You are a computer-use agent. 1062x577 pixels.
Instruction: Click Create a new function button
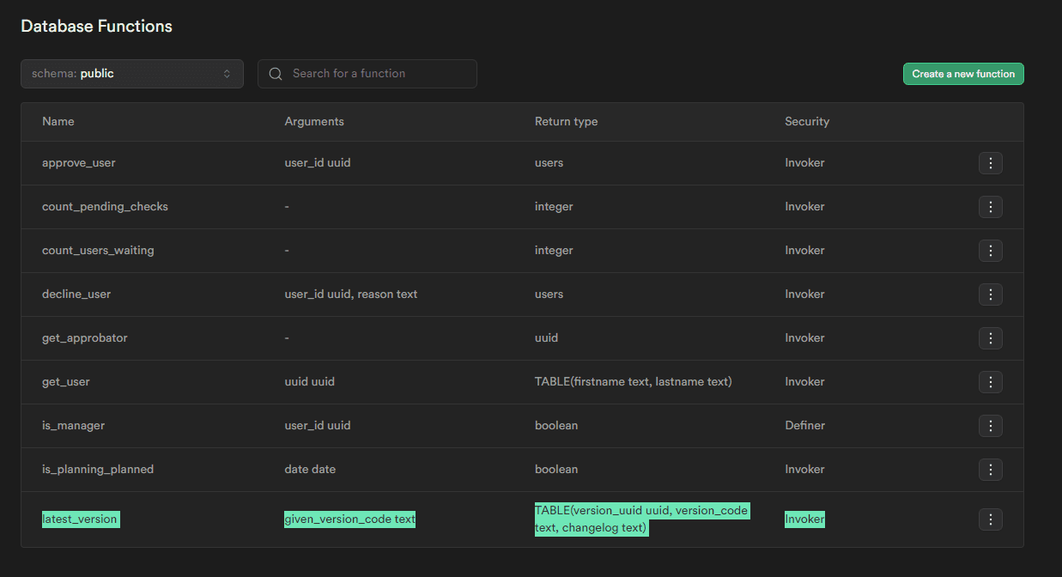[x=962, y=74]
